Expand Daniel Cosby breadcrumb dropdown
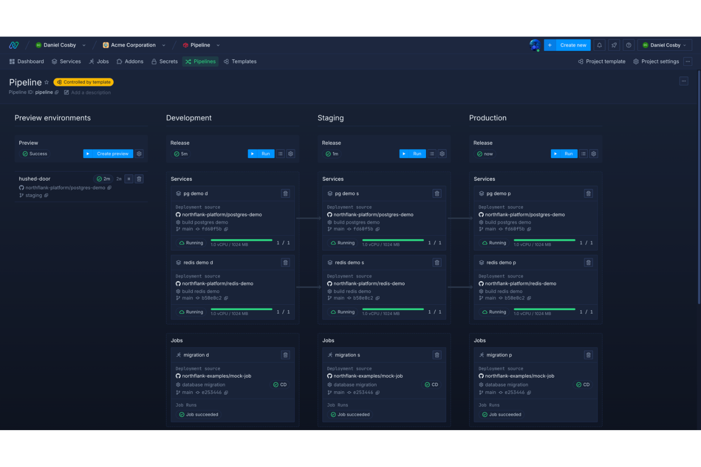The image size is (701, 467). [84, 45]
